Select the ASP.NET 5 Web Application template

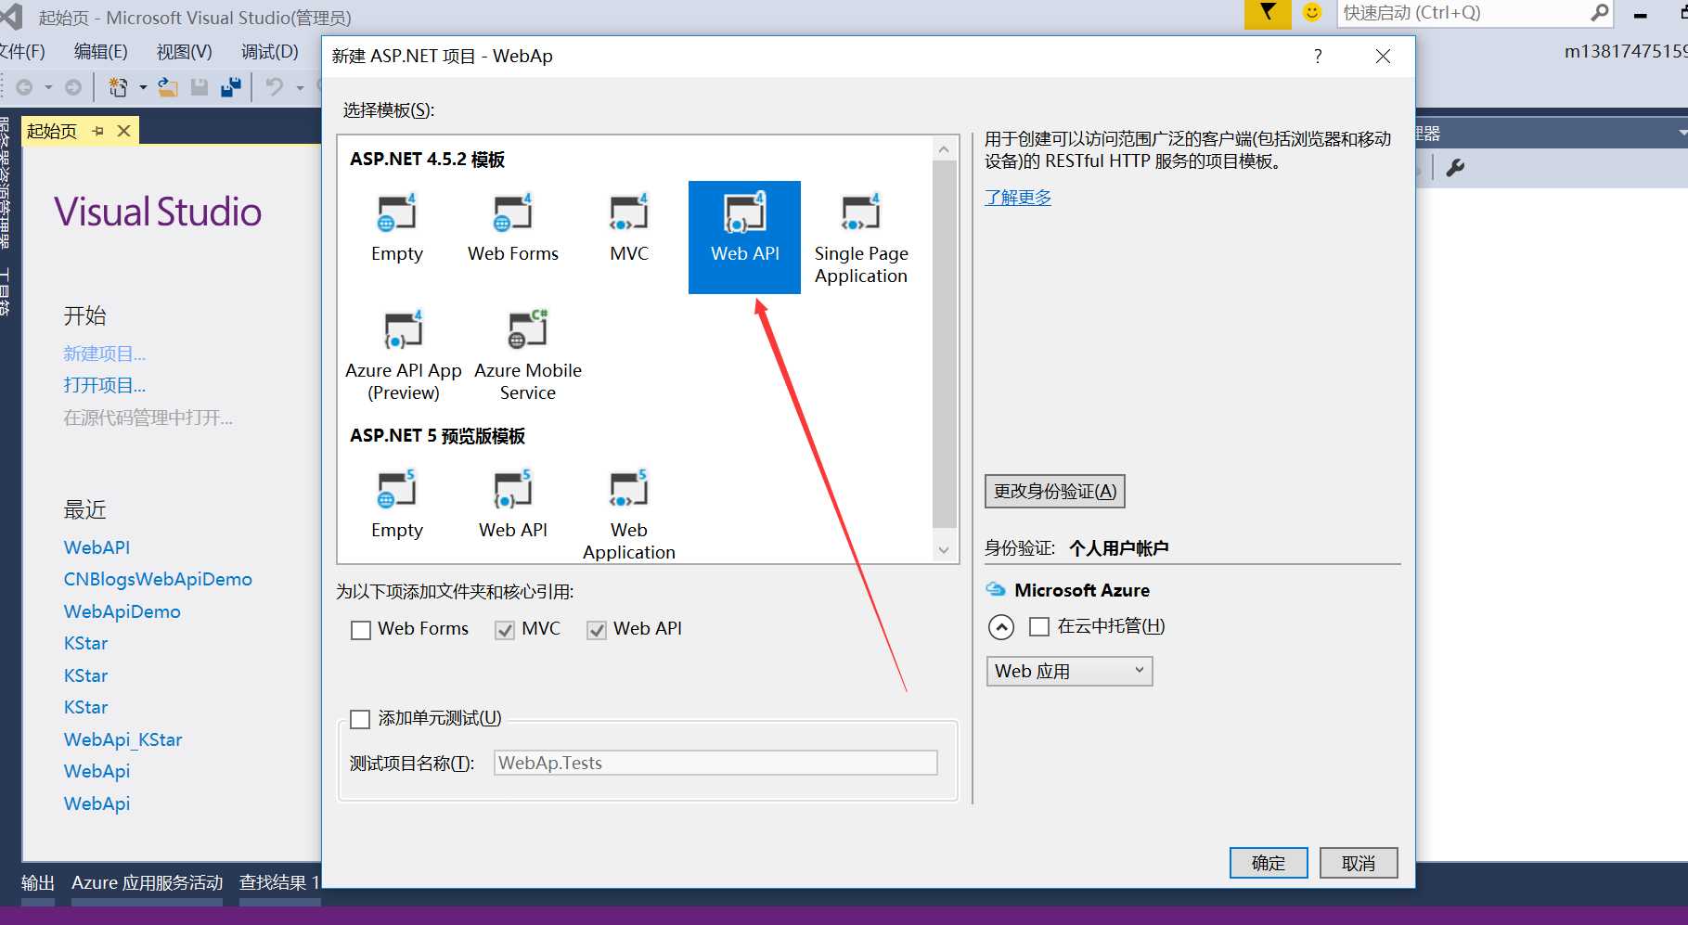coord(629,515)
